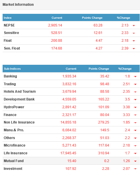Click the down arrow next to Trading 2.51
Image resolution: width=140 pixels, height=171 pixels.
(x=135, y=84)
